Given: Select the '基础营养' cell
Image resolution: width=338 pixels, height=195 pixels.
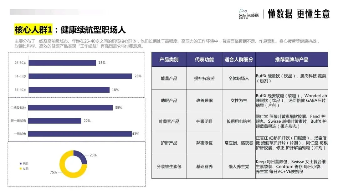Looking at the screenshot, I should pos(204,166).
